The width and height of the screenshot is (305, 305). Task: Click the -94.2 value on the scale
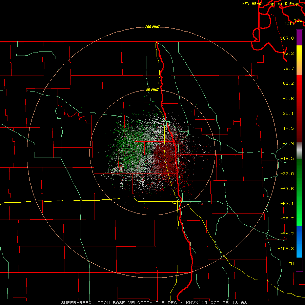(x=287, y=234)
